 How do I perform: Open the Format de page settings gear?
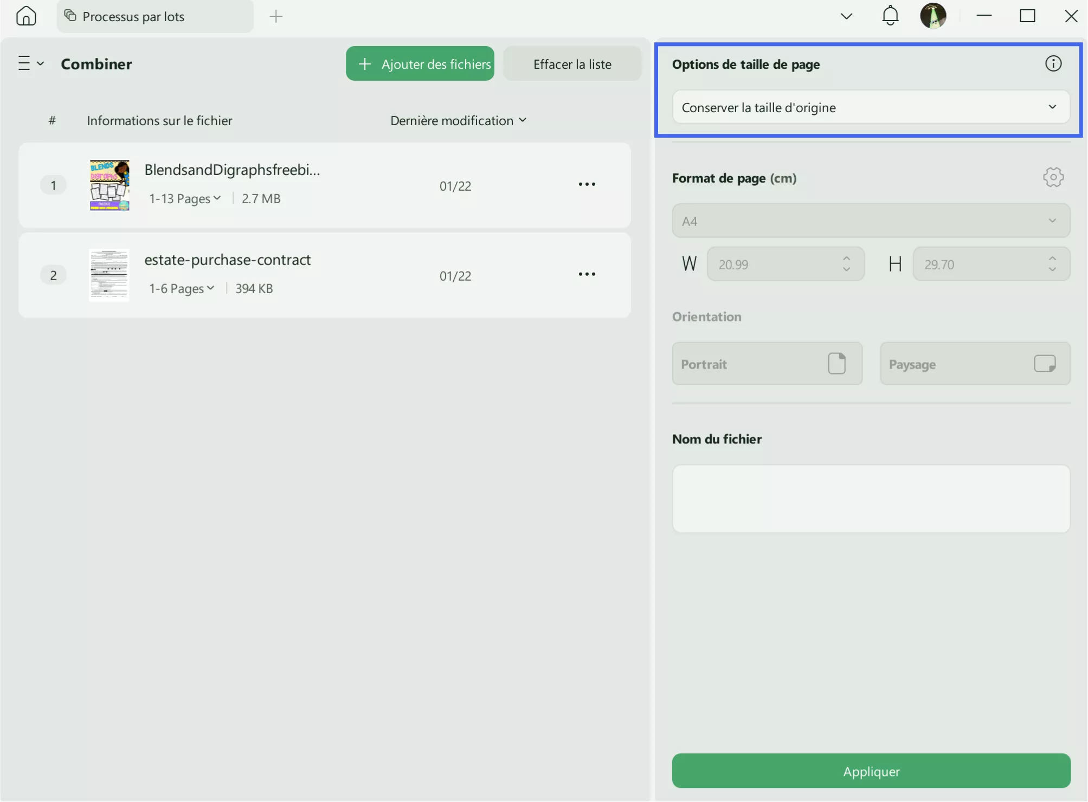click(1053, 177)
